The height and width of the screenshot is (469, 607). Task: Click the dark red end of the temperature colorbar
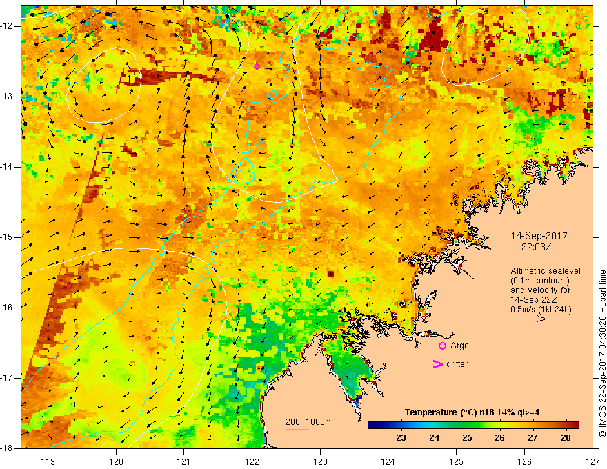tap(575, 426)
